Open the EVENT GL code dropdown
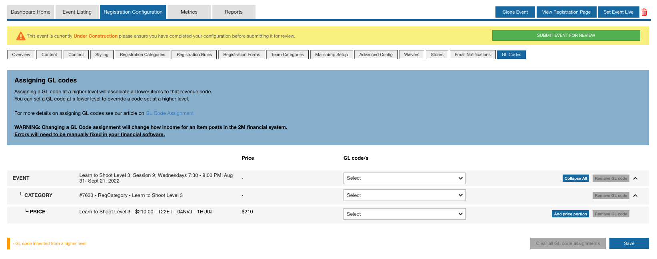This screenshot has width=657, height=259. [404, 178]
